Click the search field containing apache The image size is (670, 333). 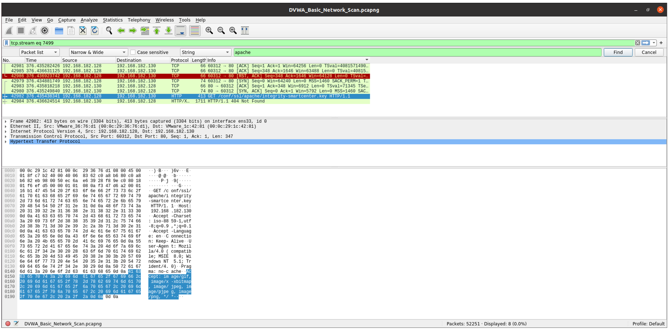click(417, 52)
